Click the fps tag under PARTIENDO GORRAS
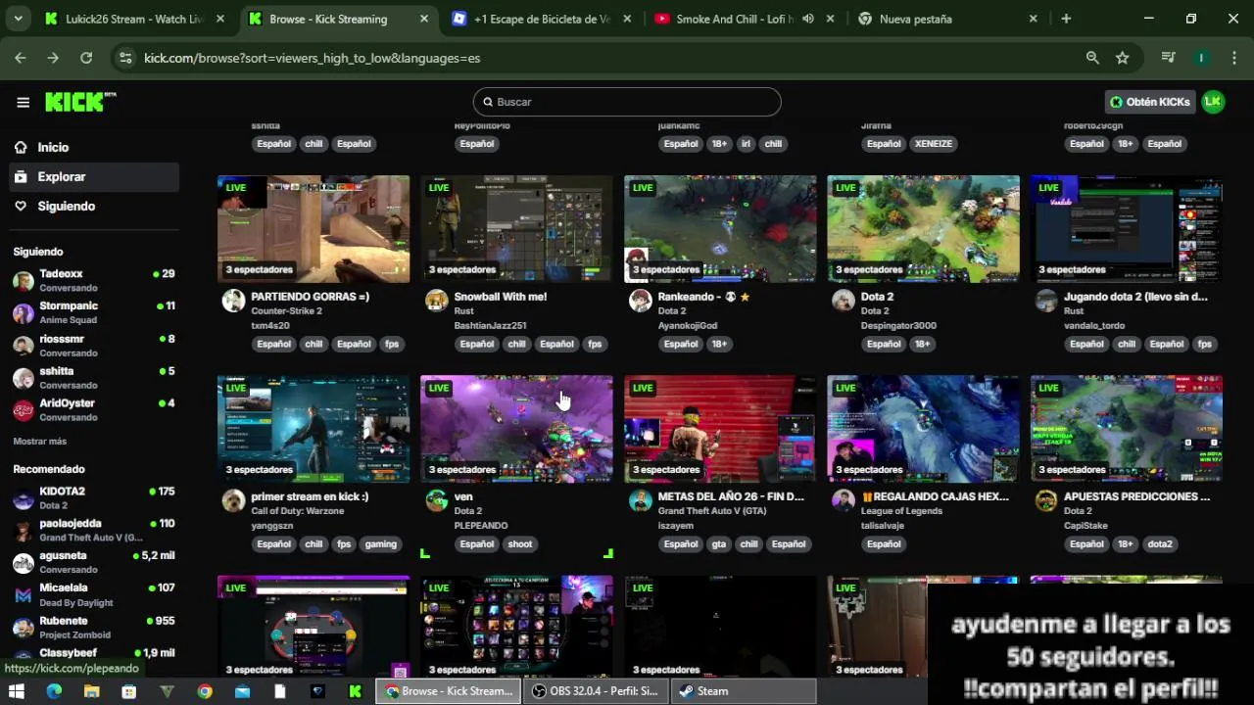This screenshot has width=1254, height=705. pos(392,344)
